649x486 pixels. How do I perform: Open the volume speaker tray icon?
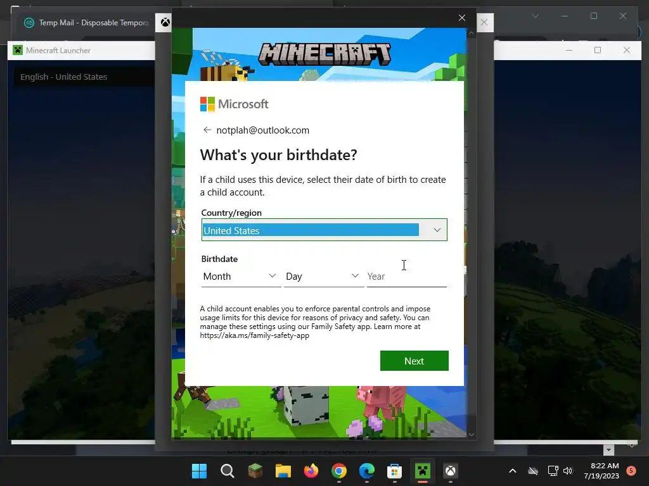tap(568, 471)
